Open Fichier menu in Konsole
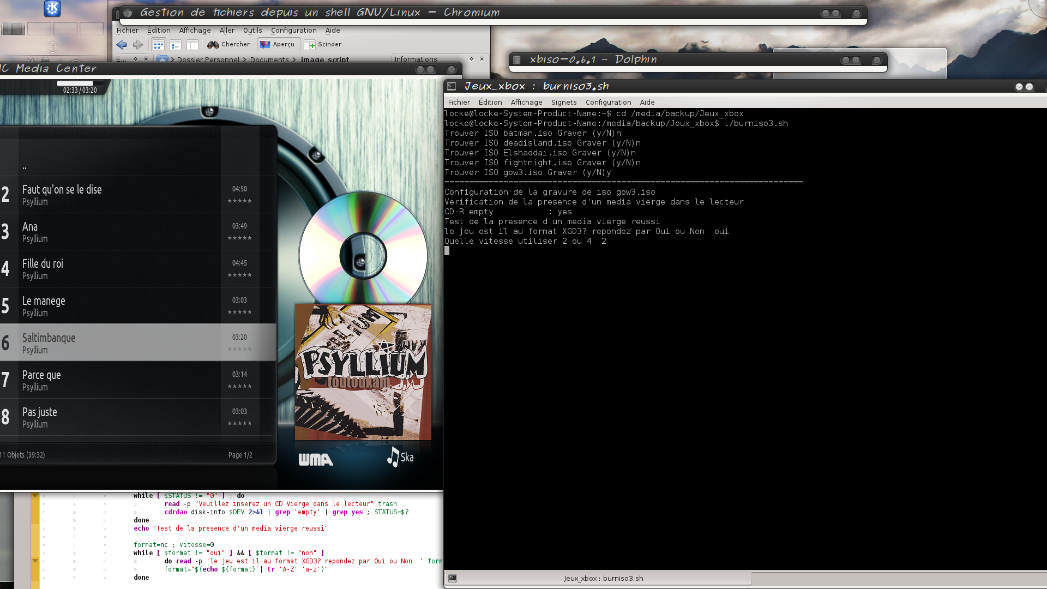 (459, 103)
